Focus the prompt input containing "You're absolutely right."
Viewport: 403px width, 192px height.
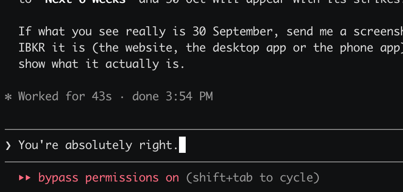tap(204, 145)
